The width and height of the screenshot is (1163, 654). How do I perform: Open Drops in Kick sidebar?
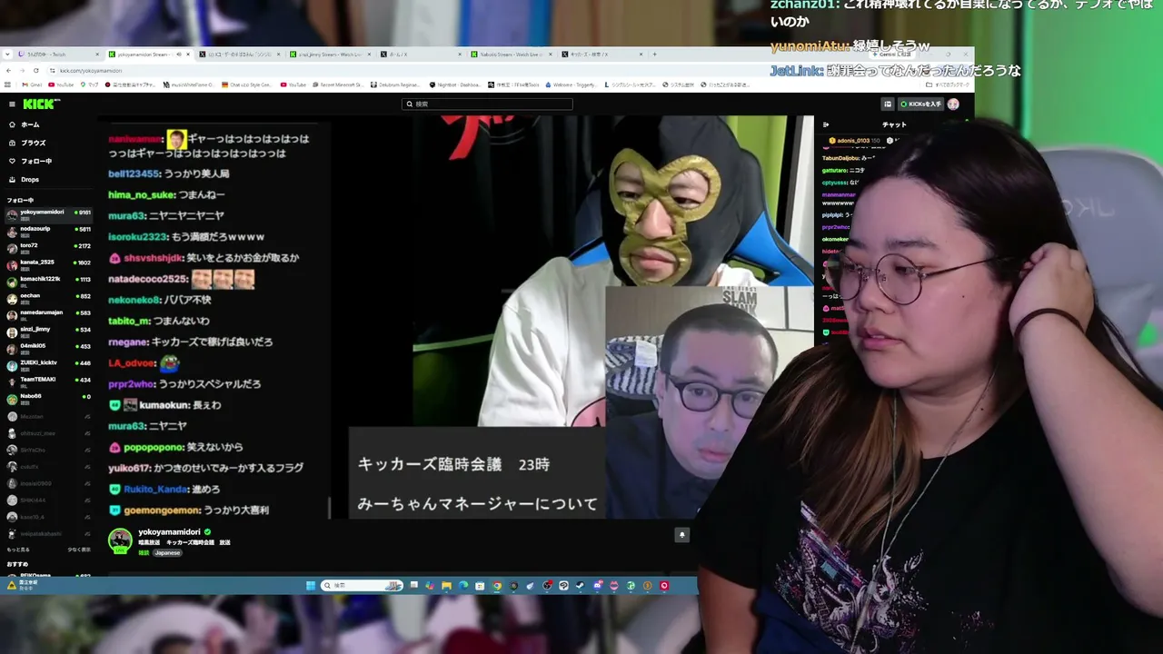[x=29, y=179]
